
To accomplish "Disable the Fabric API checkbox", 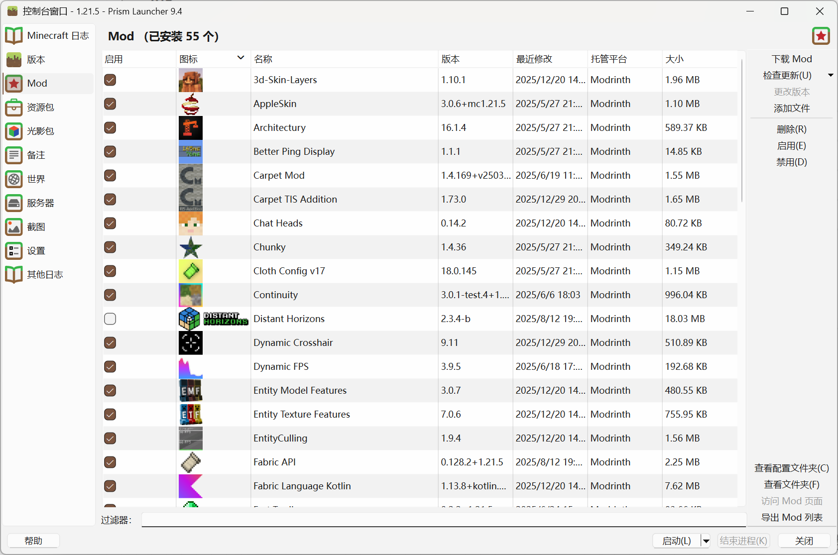I will (110, 462).
